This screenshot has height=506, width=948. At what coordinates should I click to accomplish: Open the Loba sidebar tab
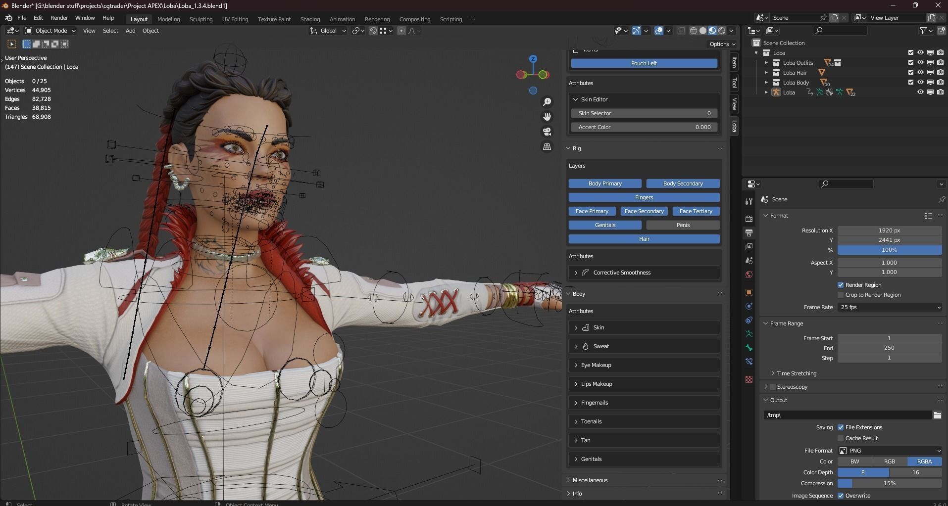[734, 126]
